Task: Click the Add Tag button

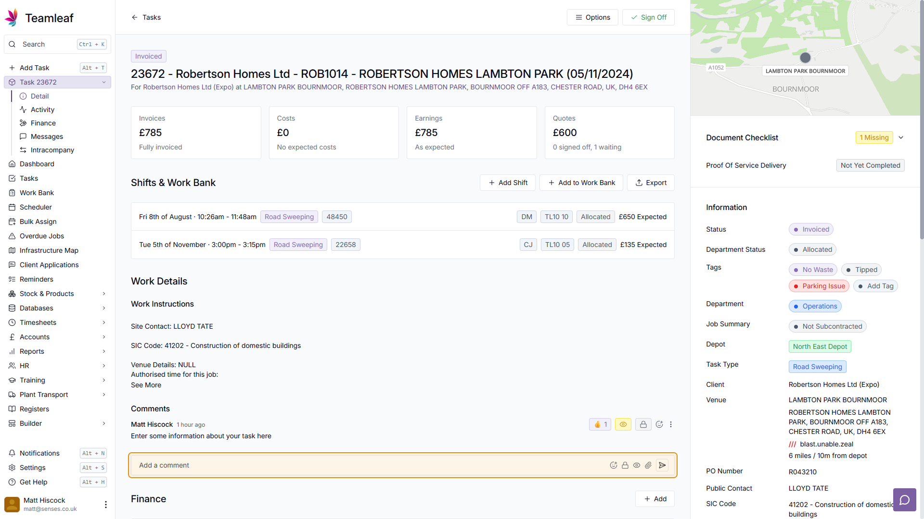Action: coord(876,286)
